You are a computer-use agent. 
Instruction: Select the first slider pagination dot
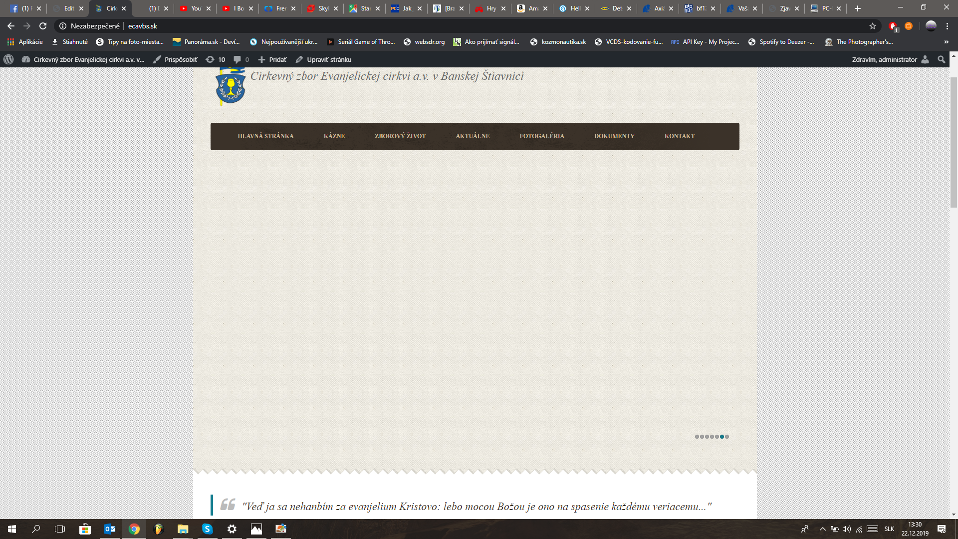(697, 437)
